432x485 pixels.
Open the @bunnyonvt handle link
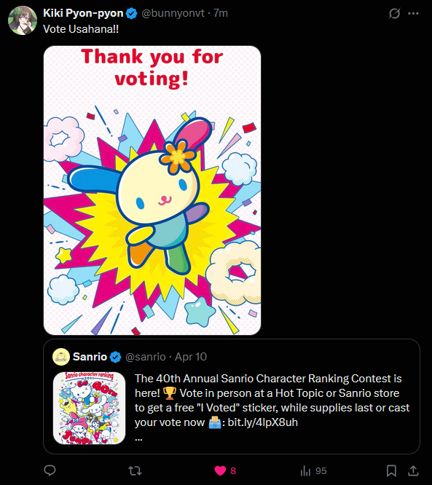coord(173,13)
